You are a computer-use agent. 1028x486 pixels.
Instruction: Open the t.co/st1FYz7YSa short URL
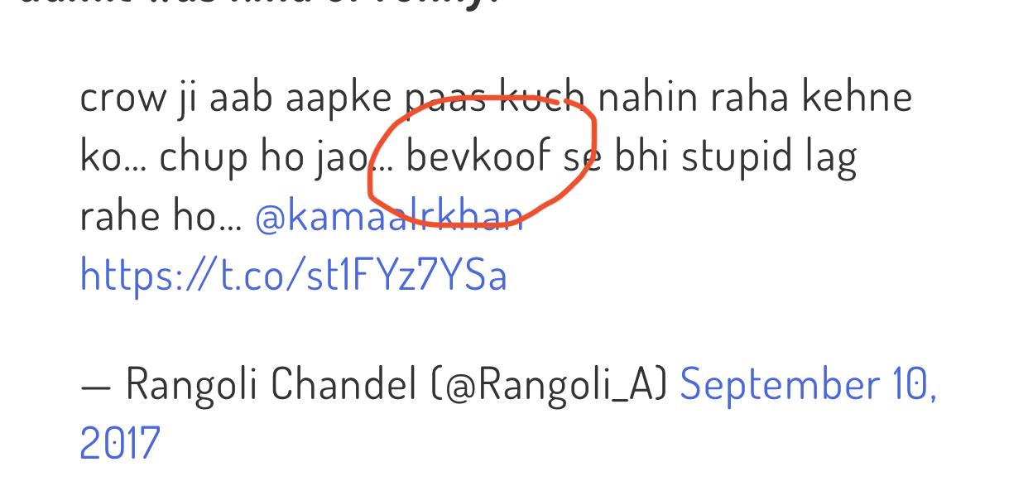[293, 275]
